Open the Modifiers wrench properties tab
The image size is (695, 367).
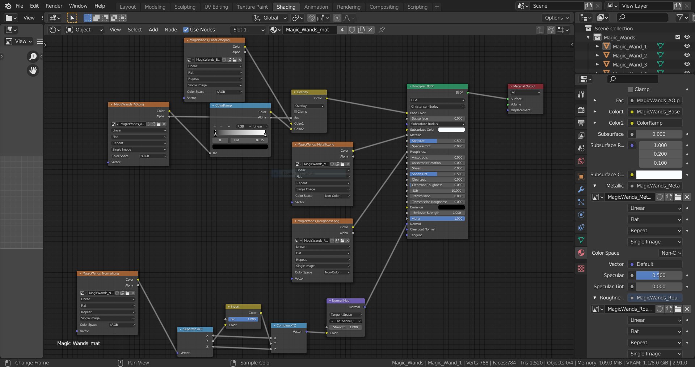(581, 189)
